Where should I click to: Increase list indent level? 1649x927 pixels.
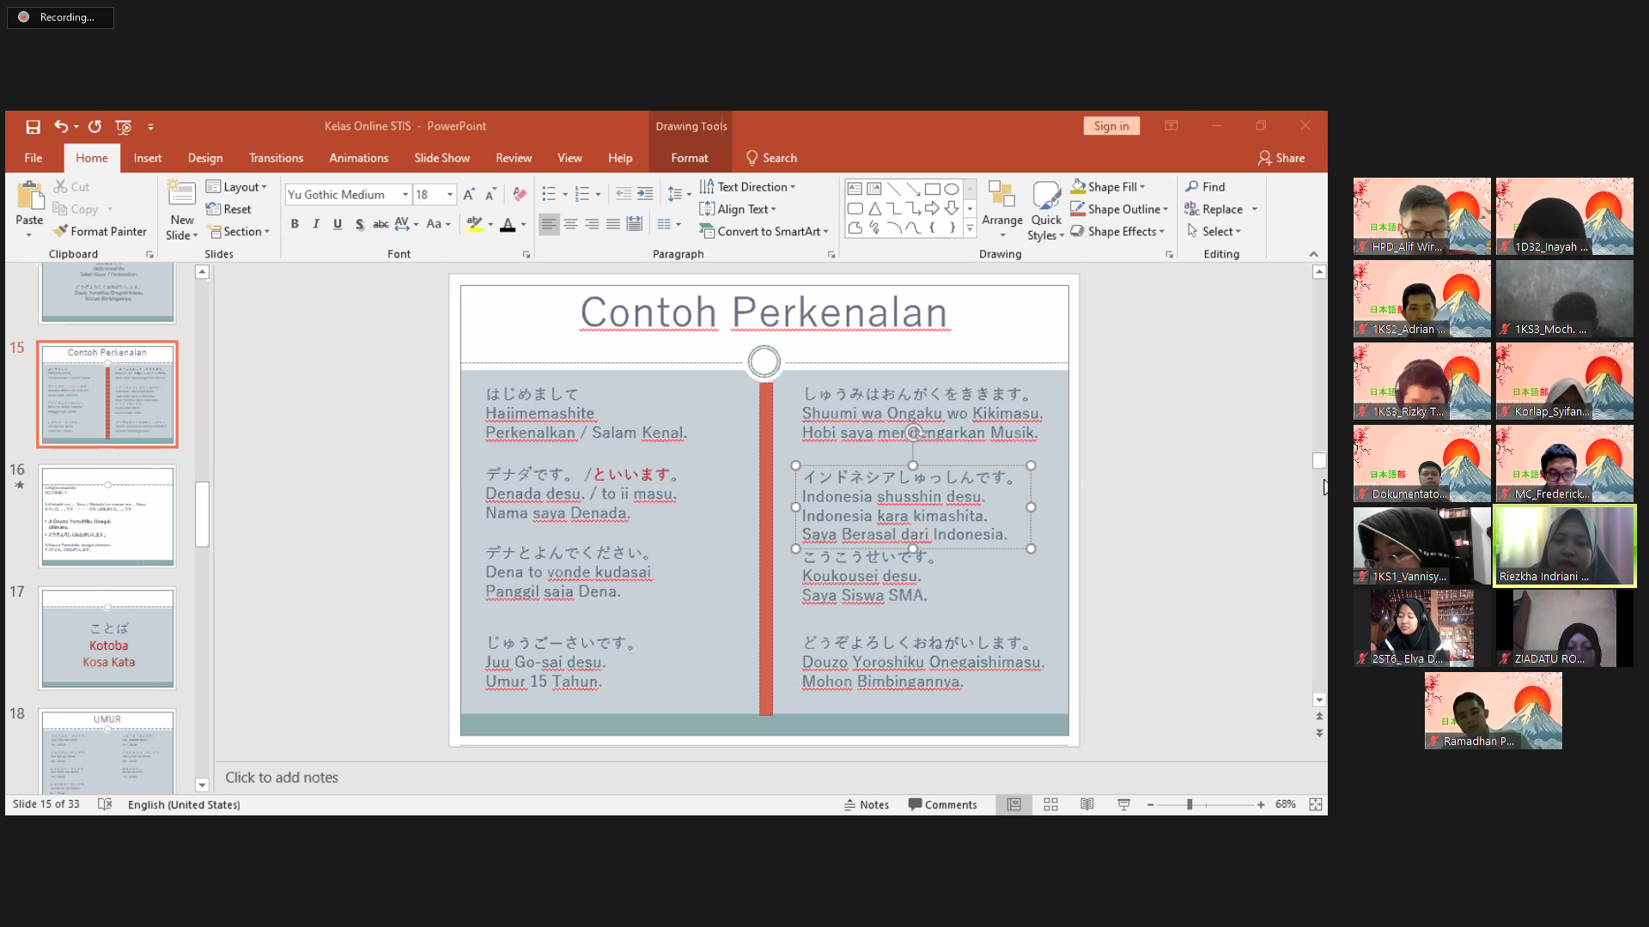[x=645, y=195]
